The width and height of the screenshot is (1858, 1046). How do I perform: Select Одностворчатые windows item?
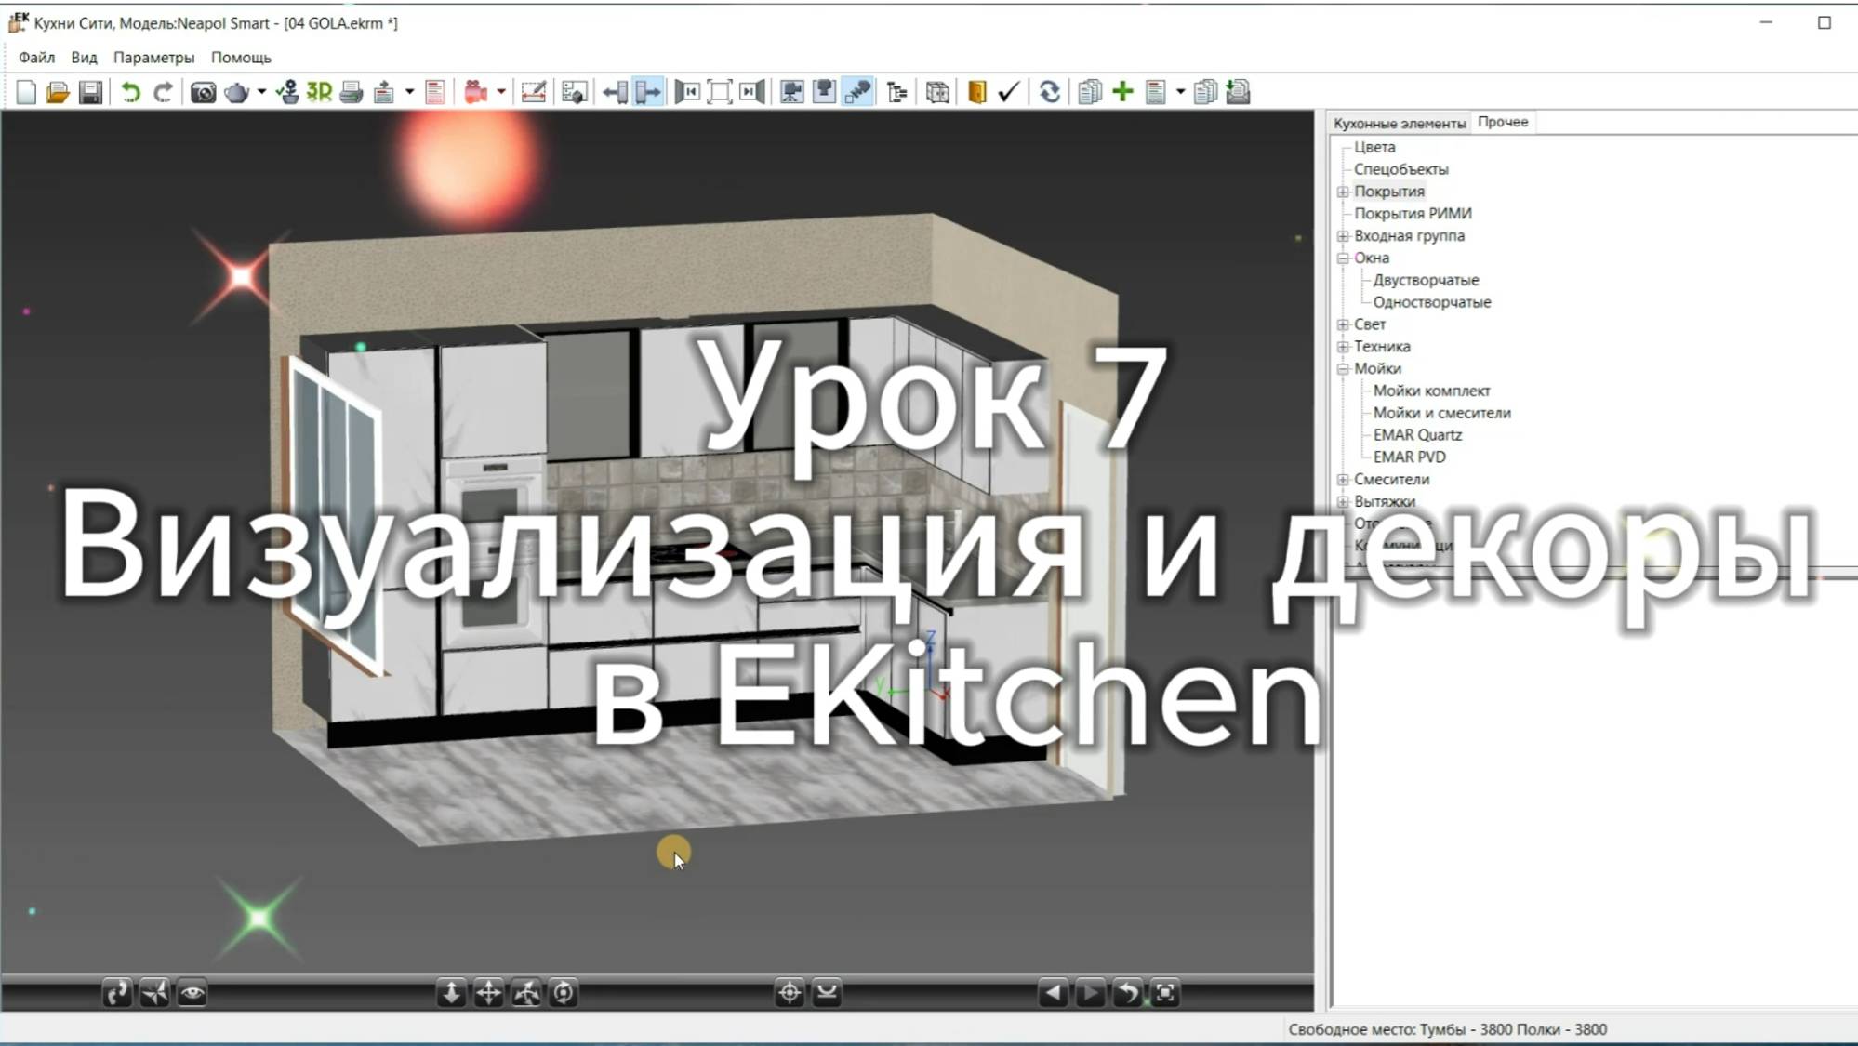1432,301
